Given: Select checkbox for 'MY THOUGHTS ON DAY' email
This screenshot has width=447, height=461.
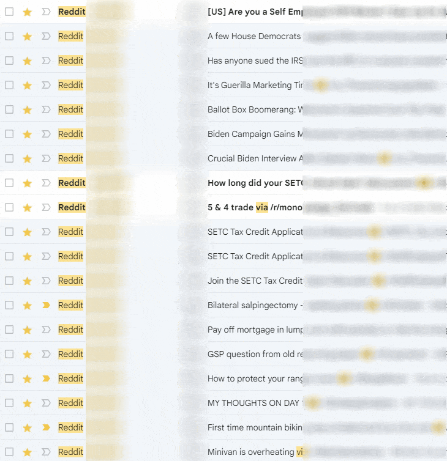Looking at the screenshot, I should point(9,403).
